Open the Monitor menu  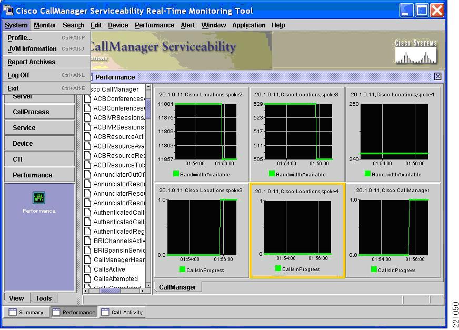(x=45, y=25)
